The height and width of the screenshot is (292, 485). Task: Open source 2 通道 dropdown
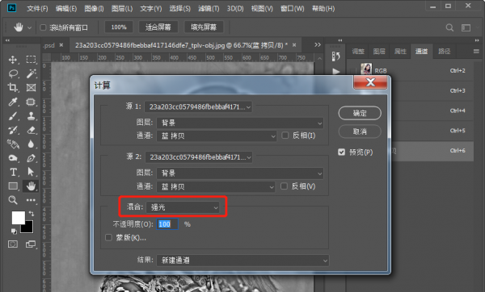[x=216, y=186]
